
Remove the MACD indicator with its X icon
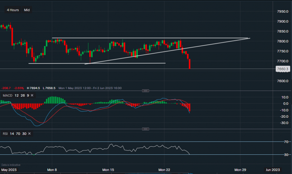32,95
